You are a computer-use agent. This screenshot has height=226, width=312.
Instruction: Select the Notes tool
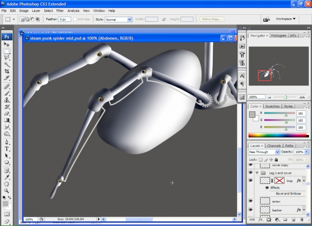7,170
